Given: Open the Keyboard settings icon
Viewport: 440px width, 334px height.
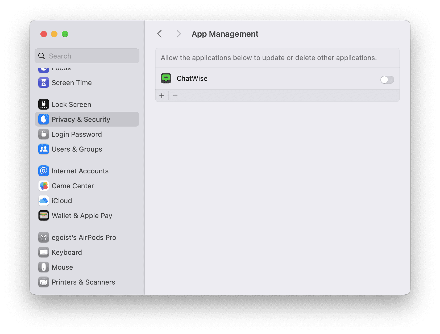Looking at the screenshot, I should 44,252.
